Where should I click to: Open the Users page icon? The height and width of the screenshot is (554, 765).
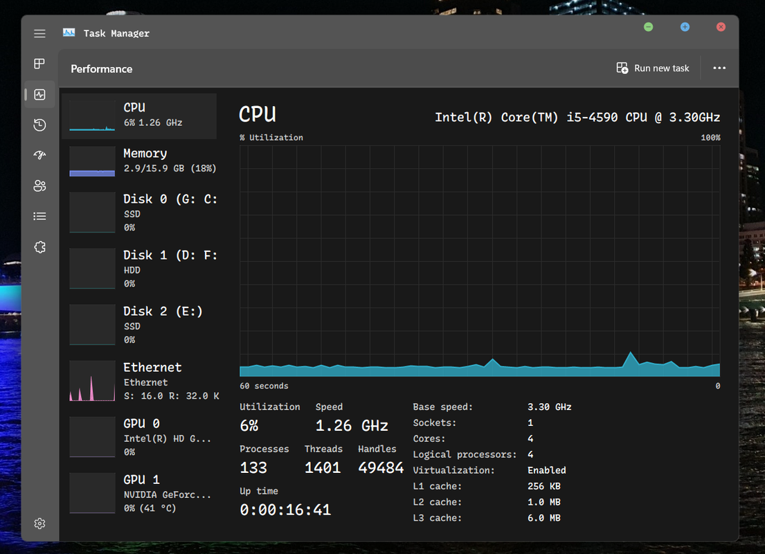(x=39, y=186)
